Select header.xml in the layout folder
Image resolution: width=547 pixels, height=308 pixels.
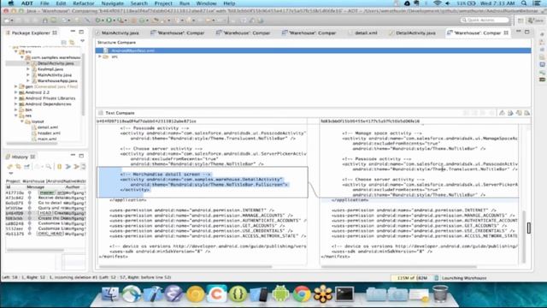49,133
